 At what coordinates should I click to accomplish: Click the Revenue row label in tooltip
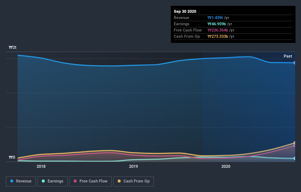[181, 18]
